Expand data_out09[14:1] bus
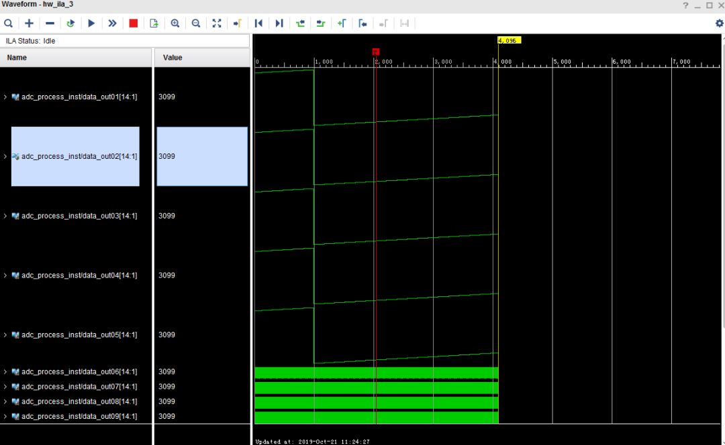Screen dimensions: 725x445 point(5,416)
